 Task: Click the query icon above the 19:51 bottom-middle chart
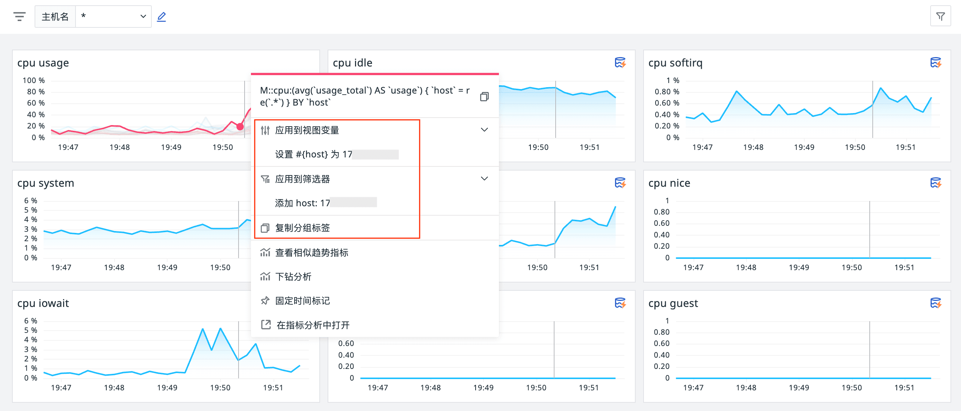pyautogui.click(x=620, y=303)
